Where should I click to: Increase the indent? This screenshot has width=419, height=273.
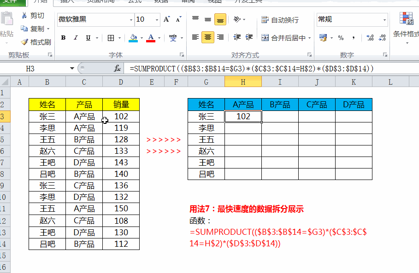click(x=249, y=37)
